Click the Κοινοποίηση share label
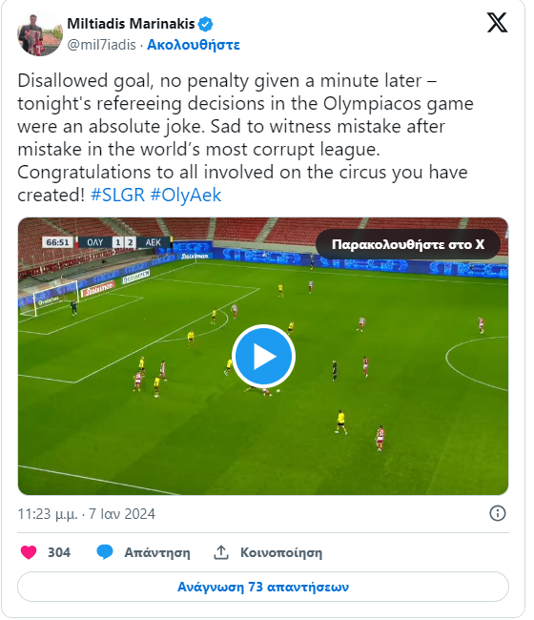534x620 pixels. tap(281, 552)
